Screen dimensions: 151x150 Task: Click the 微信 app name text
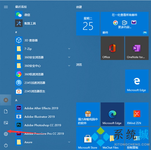click(27, 15)
